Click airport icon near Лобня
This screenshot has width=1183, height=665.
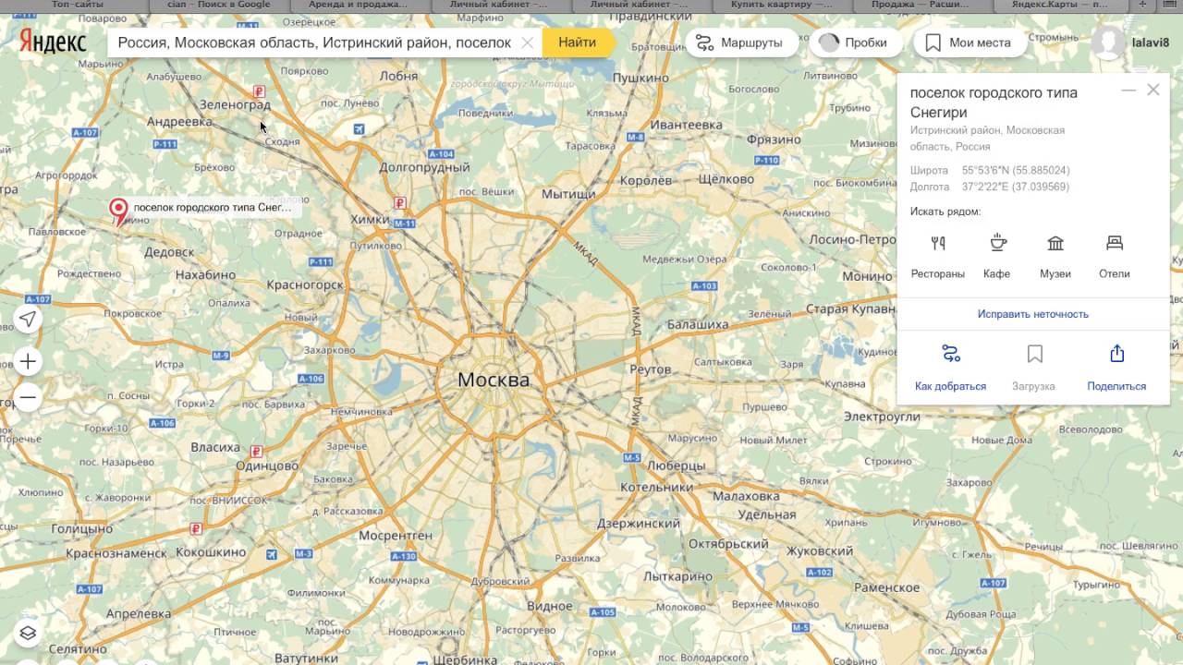pos(359,127)
